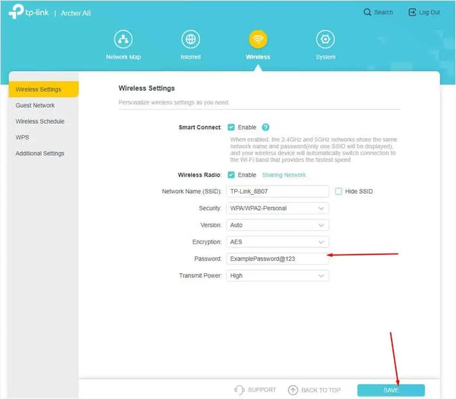Click the Support icon
The height and width of the screenshot is (399, 456).
240,389
